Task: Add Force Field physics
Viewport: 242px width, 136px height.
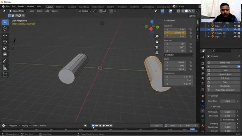Action: click(223, 63)
